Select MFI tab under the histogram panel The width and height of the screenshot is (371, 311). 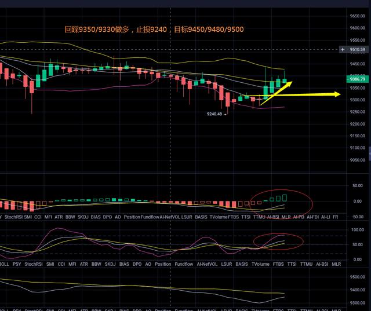(x=48, y=217)
